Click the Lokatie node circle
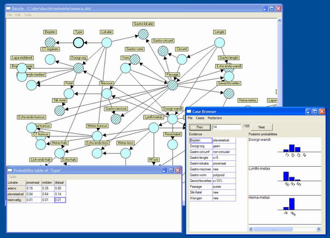Viewport: 330px width, 238px height. click(x=106, y=42)
